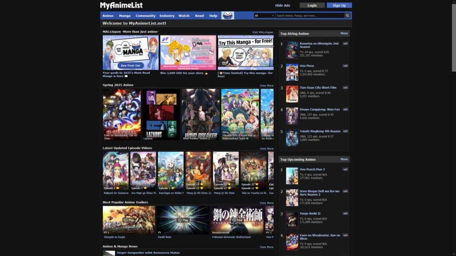Open Tunshi Xingkong 4th Season title
This screenshot has width=456, height=256.
tap(320, 131)
